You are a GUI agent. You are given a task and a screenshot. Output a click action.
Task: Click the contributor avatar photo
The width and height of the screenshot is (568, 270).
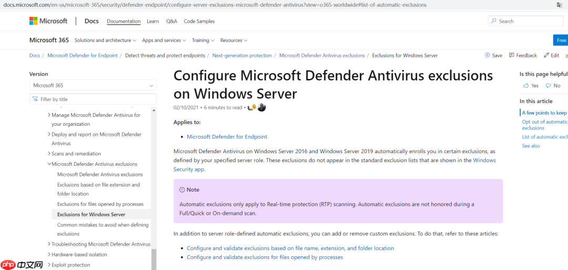click(261, 107)
